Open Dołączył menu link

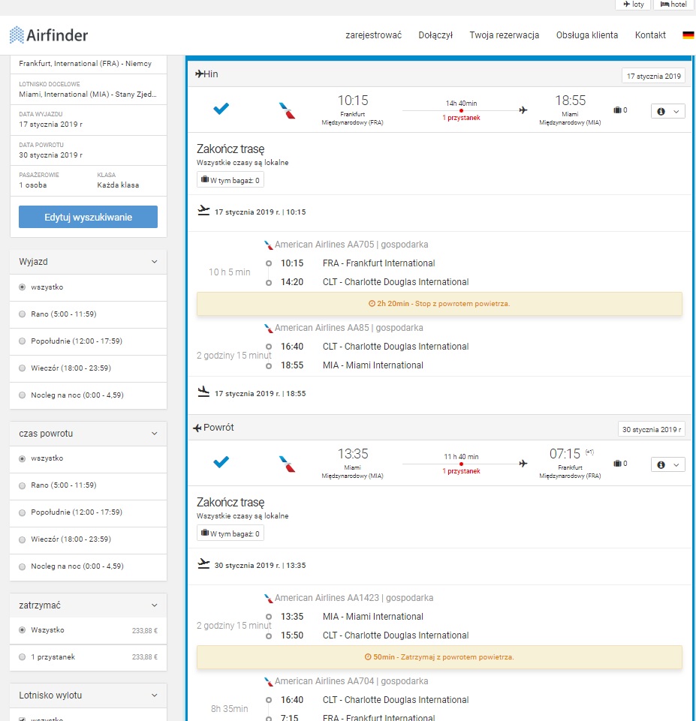[x=435, y=35]
